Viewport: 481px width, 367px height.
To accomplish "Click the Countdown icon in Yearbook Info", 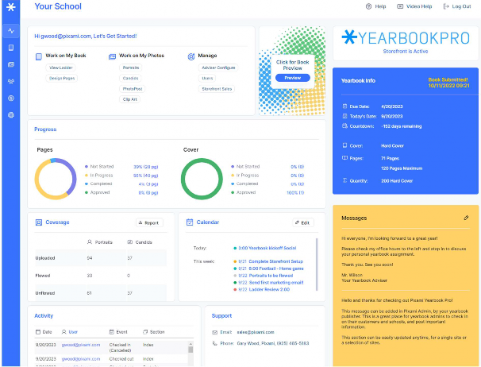I will pyautogui.click(x=344, y=126).
